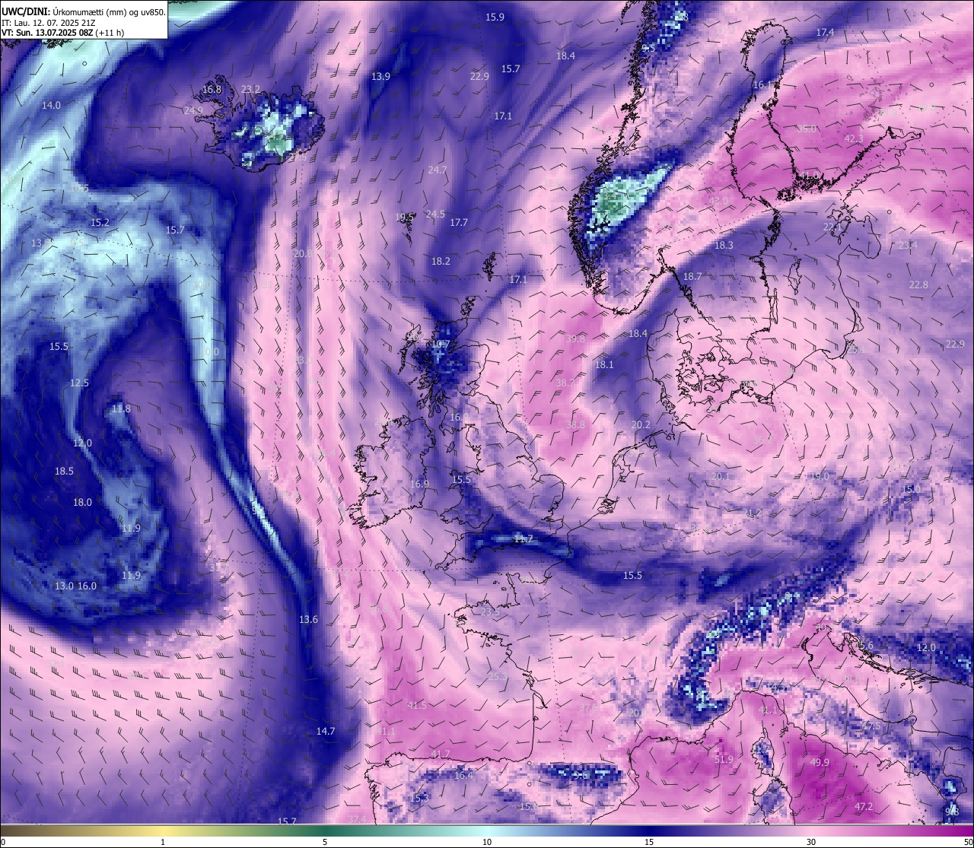Click the 16.4 value over northern Spain

point(463,776)
